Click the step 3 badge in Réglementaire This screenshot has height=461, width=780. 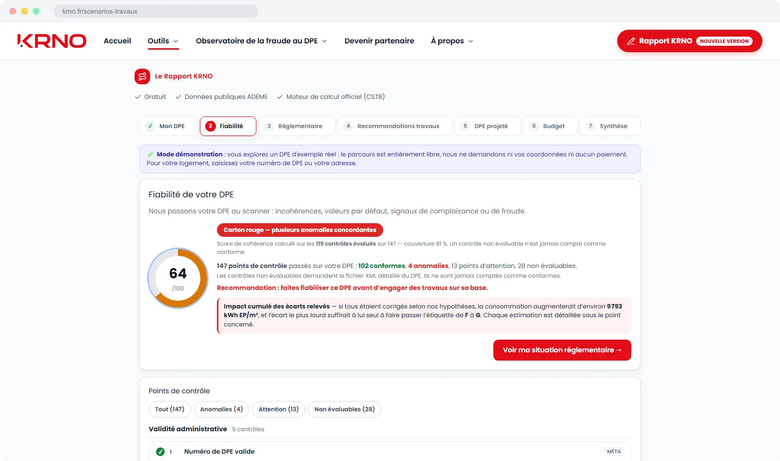(269, 126)
